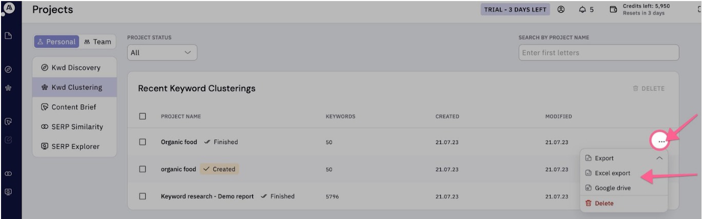This screenshot has height=219, width=702.
Task: Open the notifications bell icon
Action: click(582, 10)
